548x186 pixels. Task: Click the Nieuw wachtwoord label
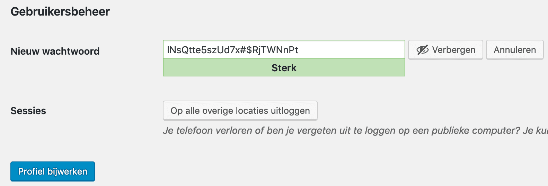55,52
